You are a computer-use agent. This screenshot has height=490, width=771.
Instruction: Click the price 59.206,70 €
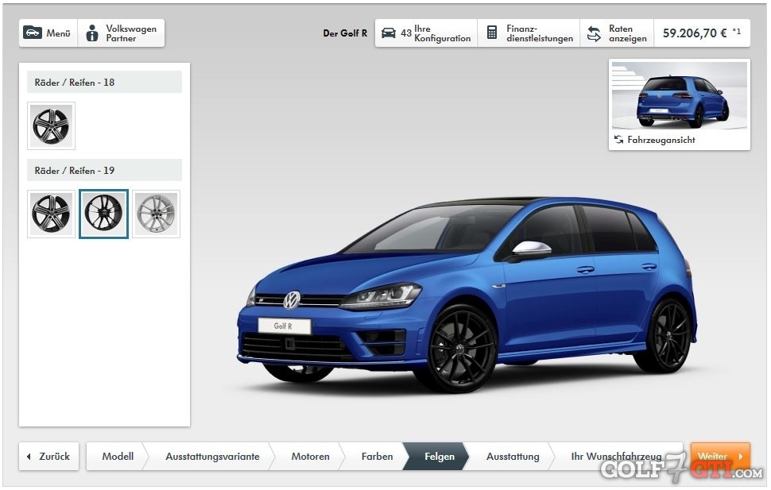(x=695, y=33)
